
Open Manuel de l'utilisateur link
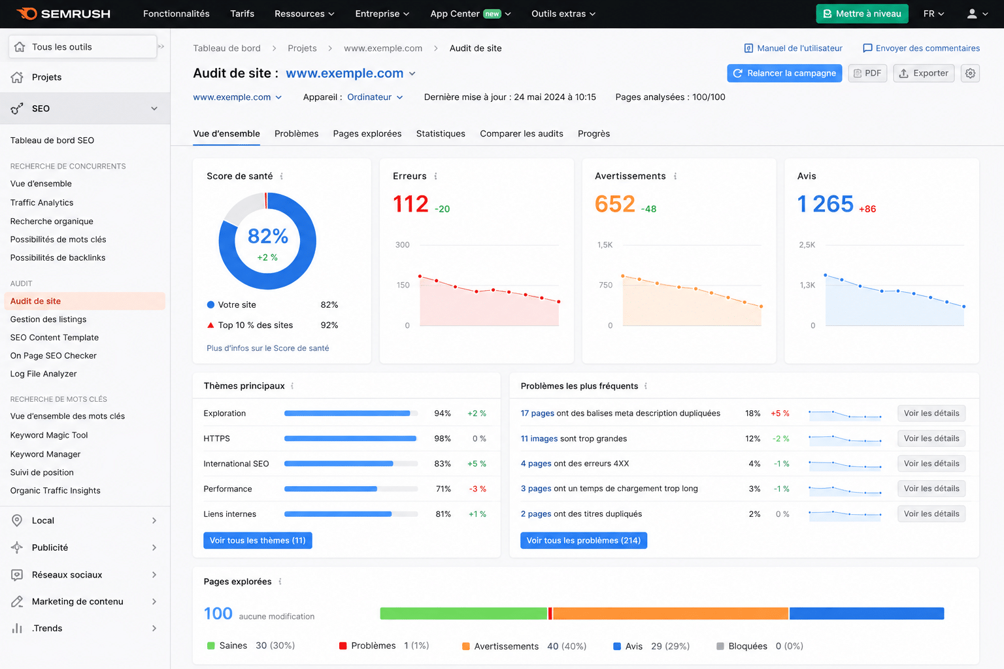click(x=793, y=48)
